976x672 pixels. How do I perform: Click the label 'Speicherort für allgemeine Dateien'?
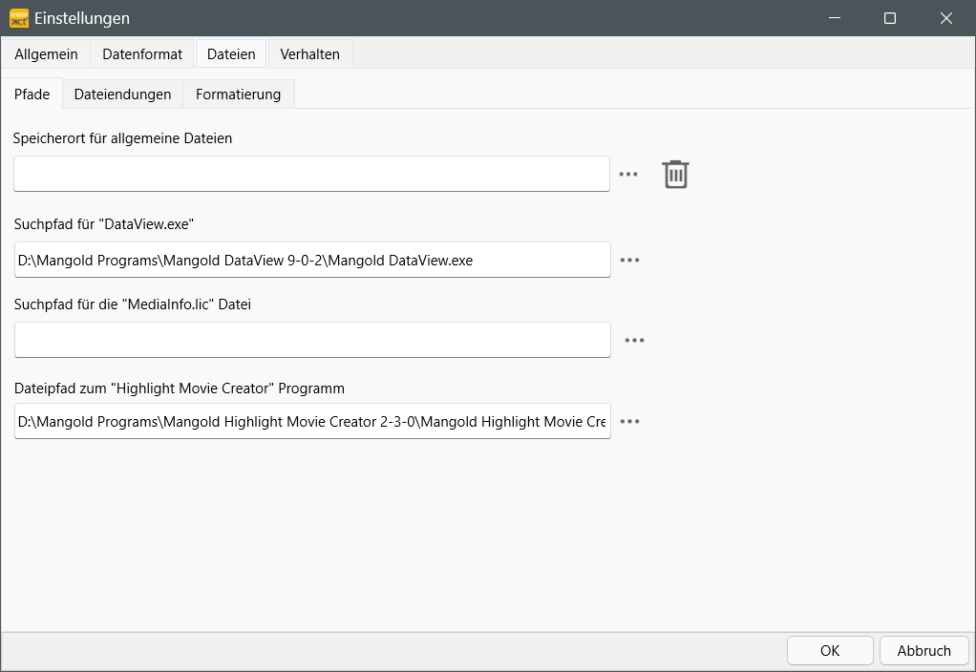tap(122, 138)
